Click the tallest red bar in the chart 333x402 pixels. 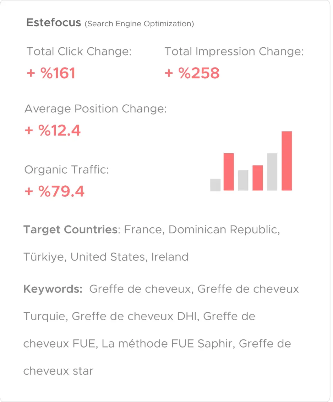pos(286,161)
